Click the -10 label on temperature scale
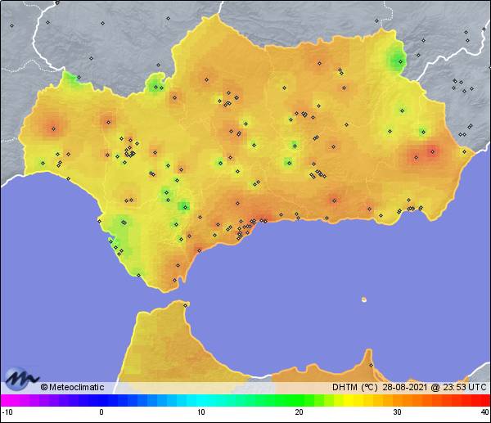 (x=7, y=412)
